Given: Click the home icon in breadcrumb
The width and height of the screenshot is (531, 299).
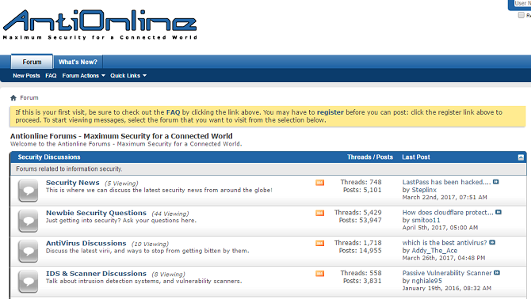Looking at the screenshot, I should pyautogui.click(x=13, y=98).
